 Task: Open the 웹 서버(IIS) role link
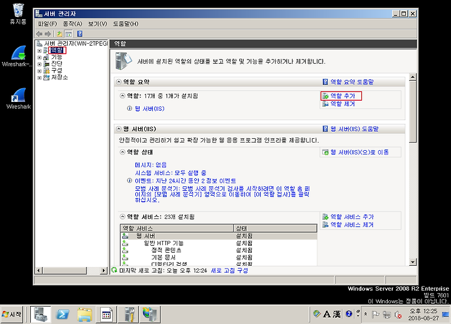[x=150, y=109]
